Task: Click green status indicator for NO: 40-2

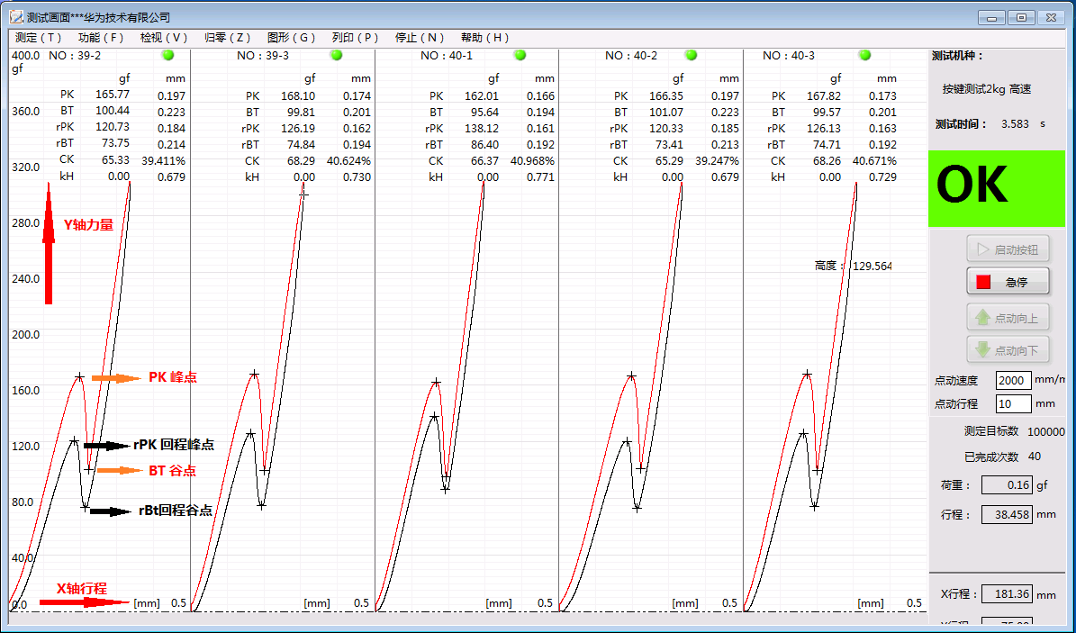Action: pos(690,55)
